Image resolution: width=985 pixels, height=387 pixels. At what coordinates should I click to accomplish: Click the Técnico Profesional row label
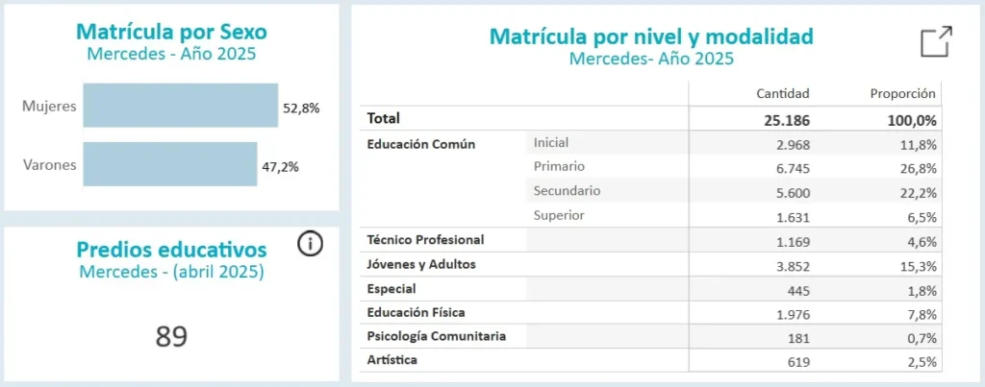click(425, 240)
